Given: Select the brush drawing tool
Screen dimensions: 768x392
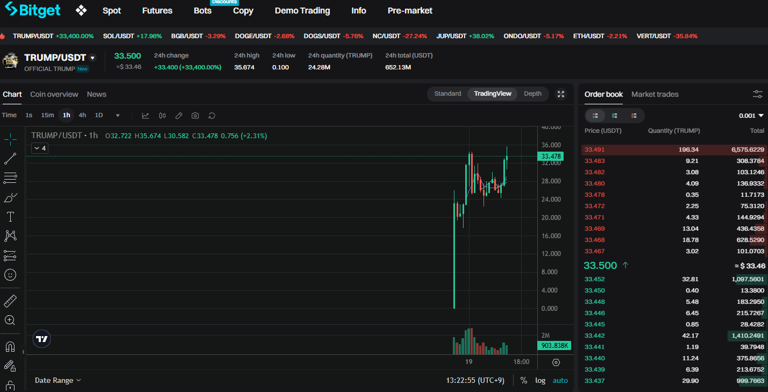Looking at the screenshot, I should [x=10, y=197].
